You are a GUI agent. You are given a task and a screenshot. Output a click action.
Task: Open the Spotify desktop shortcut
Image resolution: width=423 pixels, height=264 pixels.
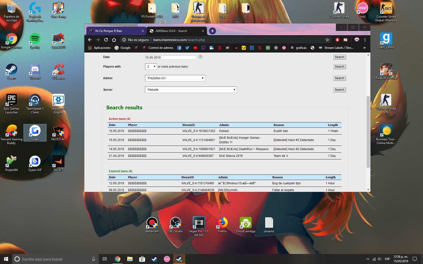[x=35, y=41]
